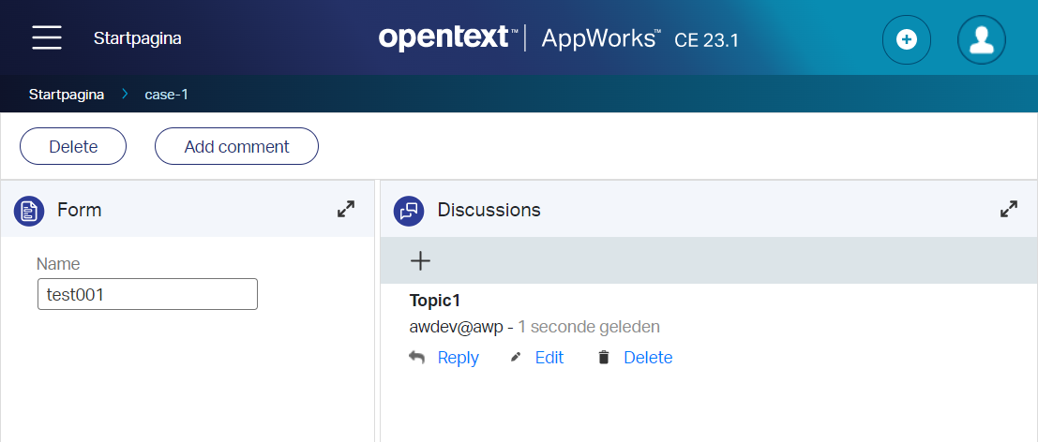This screenshot has height=442, width=1038.
Task: Add a new discussion topic with plus icon
Action: [421, 261]
